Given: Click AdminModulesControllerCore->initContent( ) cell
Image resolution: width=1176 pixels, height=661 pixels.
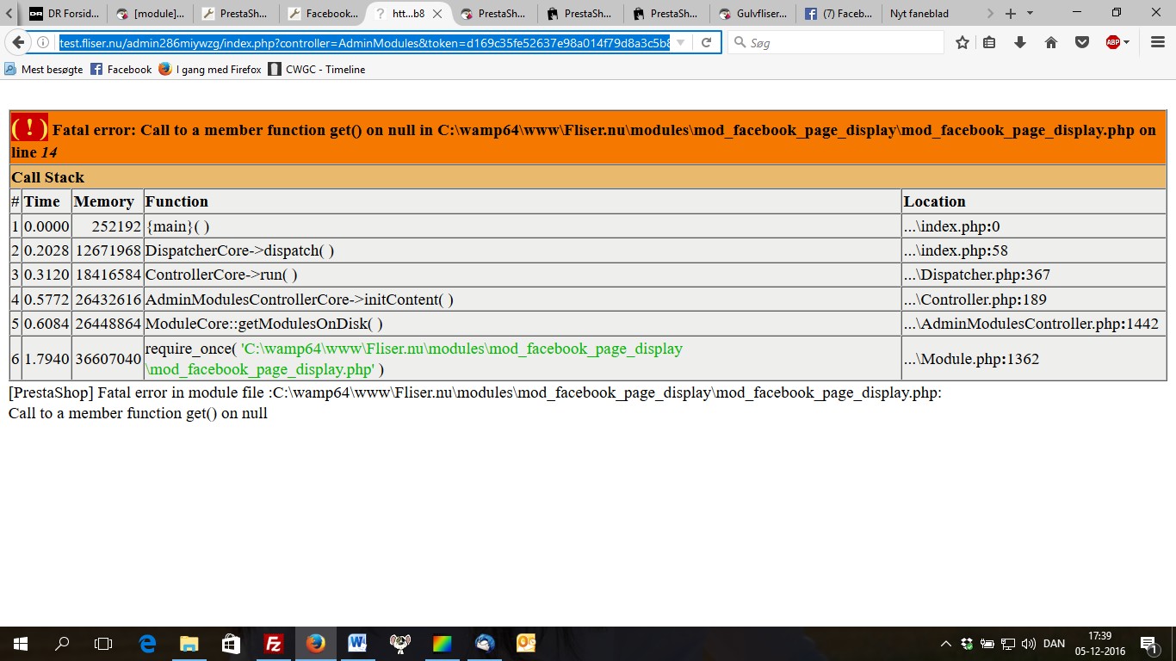Looking at the screenshot, I should (x=522, y=300).
